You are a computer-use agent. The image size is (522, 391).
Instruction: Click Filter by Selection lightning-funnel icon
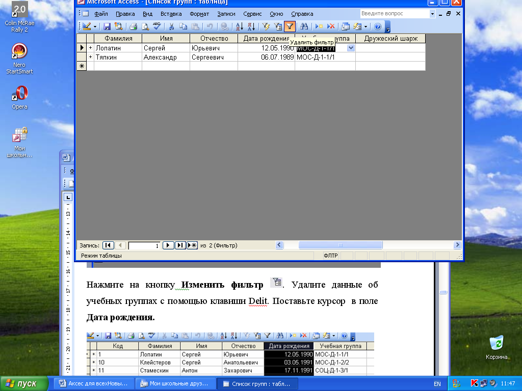(x=266, y=26)
